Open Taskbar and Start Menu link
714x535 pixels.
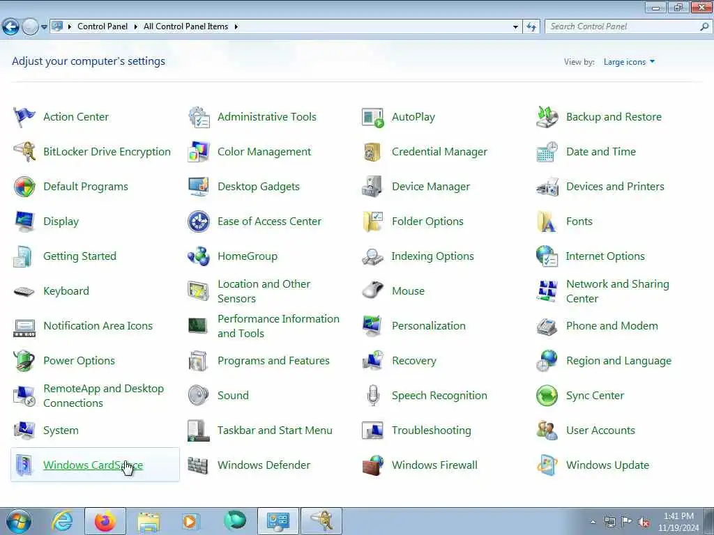[275, 431]
